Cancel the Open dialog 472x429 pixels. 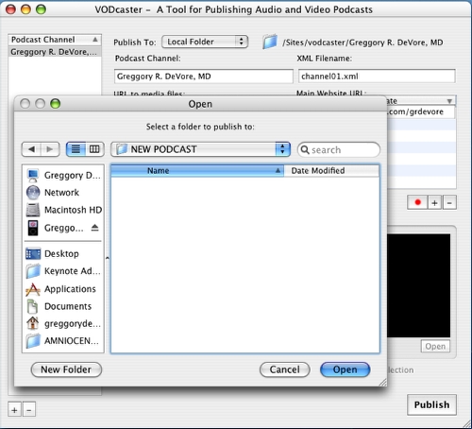pyautogui.click(x=285, y=369)
